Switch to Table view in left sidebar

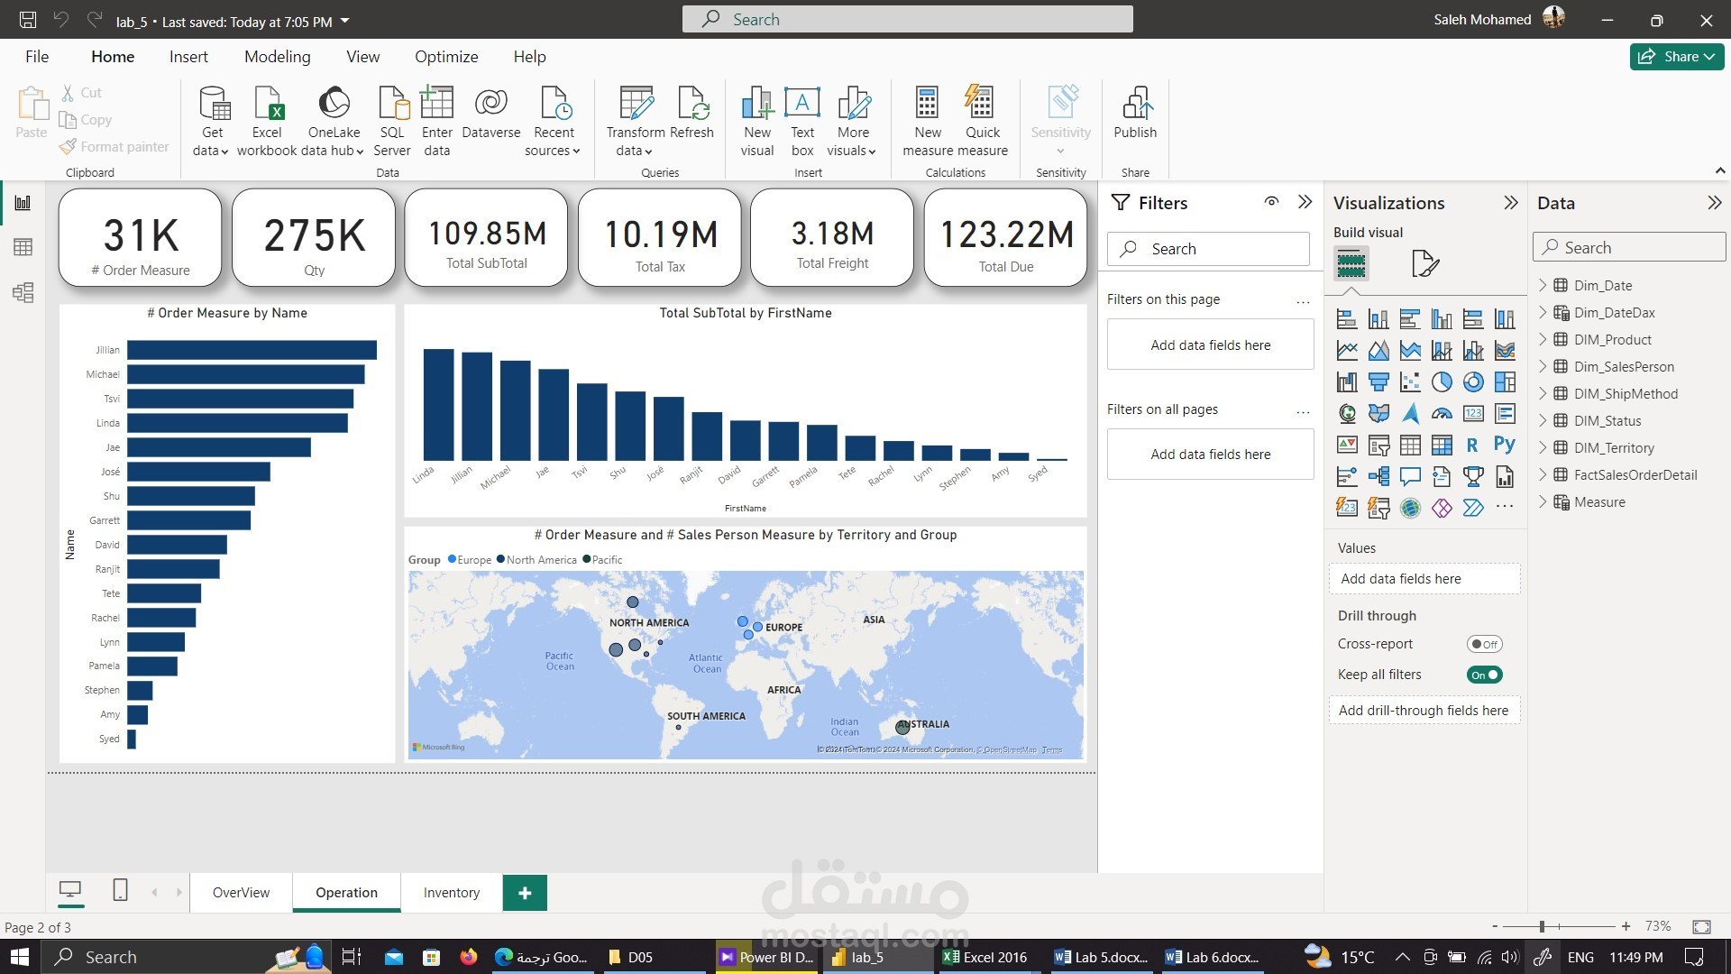coord(23,247)
